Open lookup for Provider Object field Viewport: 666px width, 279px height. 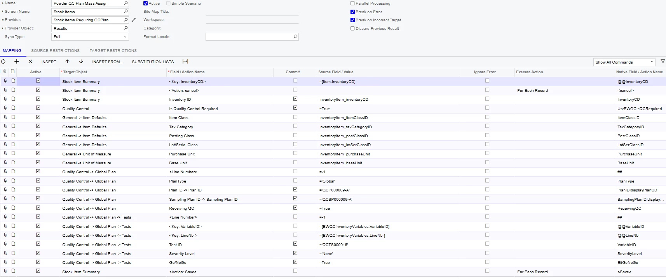tap(126, 28)
